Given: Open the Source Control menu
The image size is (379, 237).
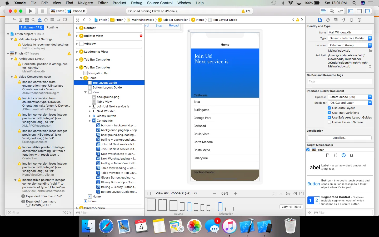Looking at the screenshot, I should [x=160, y=3].
